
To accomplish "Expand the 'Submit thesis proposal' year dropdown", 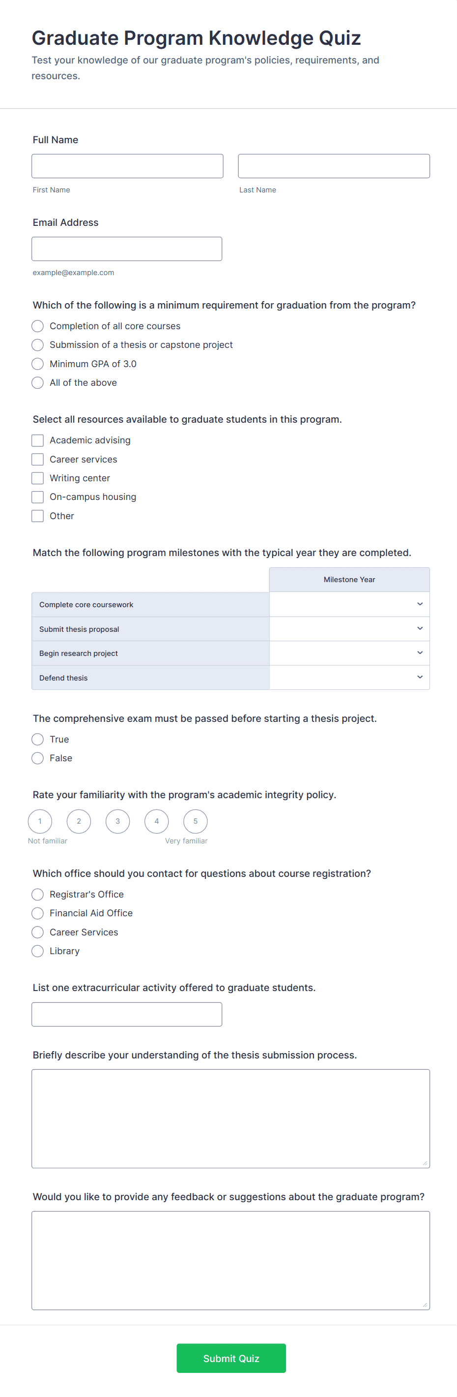I will [x=349, y=628].
